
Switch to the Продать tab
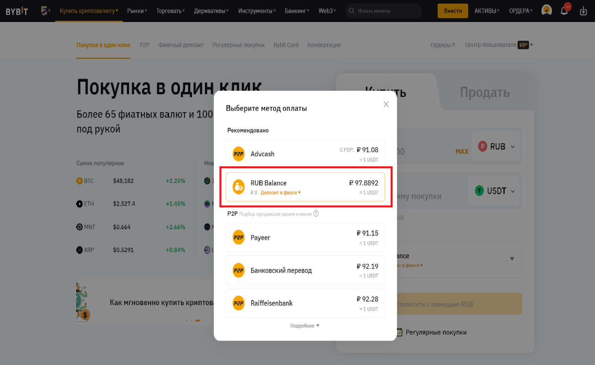click(x=485, y=93)
